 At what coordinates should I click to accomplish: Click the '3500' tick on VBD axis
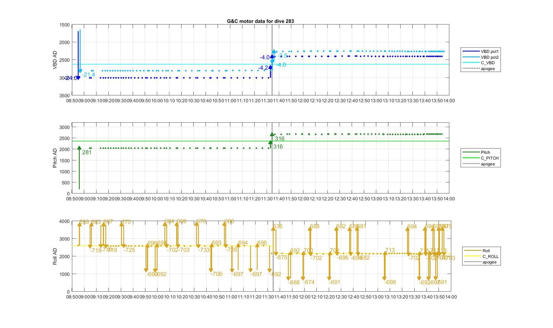pyautogui.click(x=65, y=96)
